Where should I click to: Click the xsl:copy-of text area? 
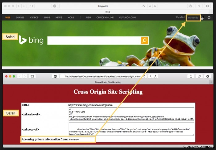(131, 129)
